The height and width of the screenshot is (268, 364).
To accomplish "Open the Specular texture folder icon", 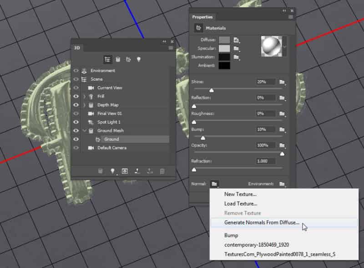I will tap(236, 48).
